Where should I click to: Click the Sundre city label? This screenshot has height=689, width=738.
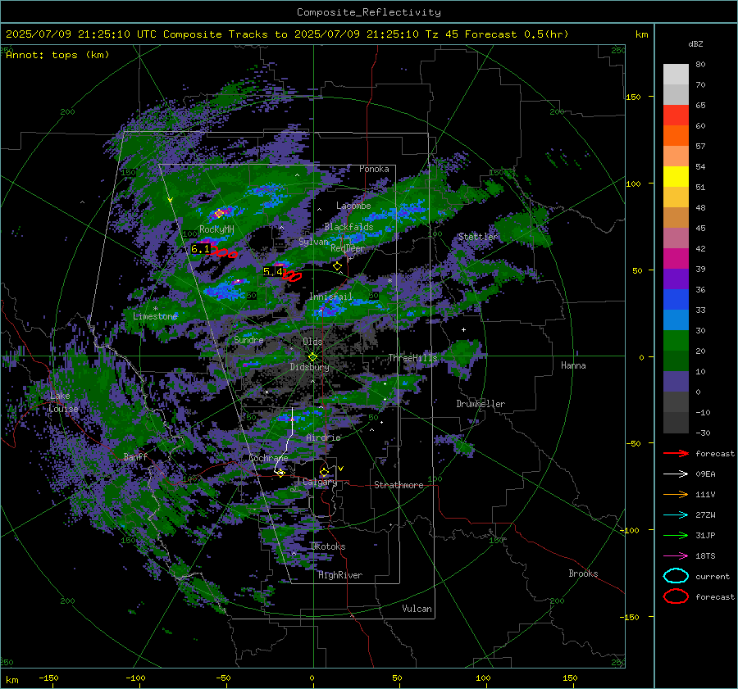[x=248, y=340]
